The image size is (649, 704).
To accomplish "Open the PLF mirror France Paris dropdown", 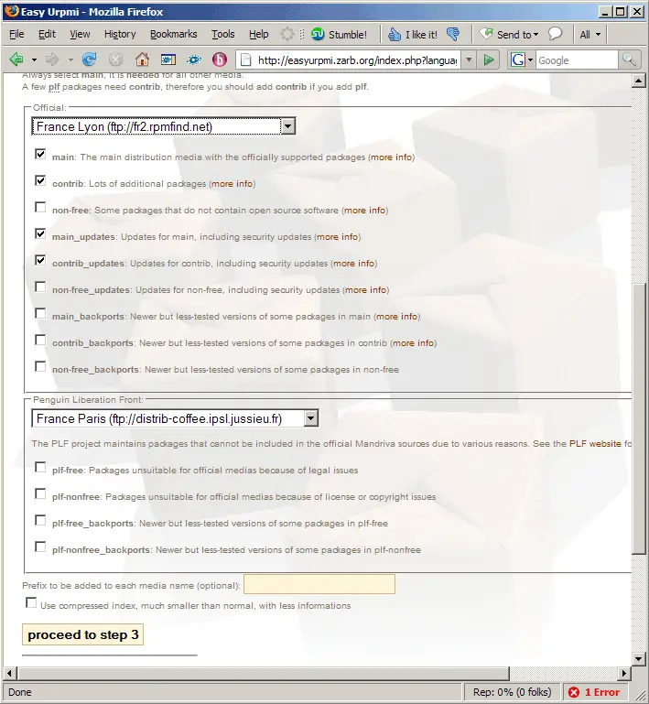I will click(175, 418).
